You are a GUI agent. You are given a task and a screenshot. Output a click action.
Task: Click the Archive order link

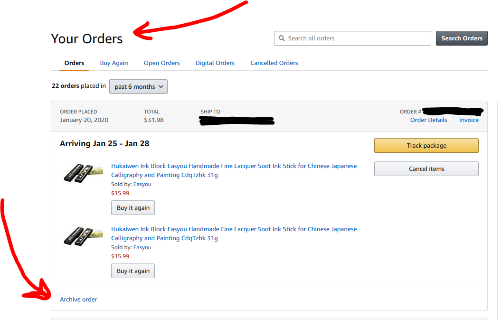[78, 300]
